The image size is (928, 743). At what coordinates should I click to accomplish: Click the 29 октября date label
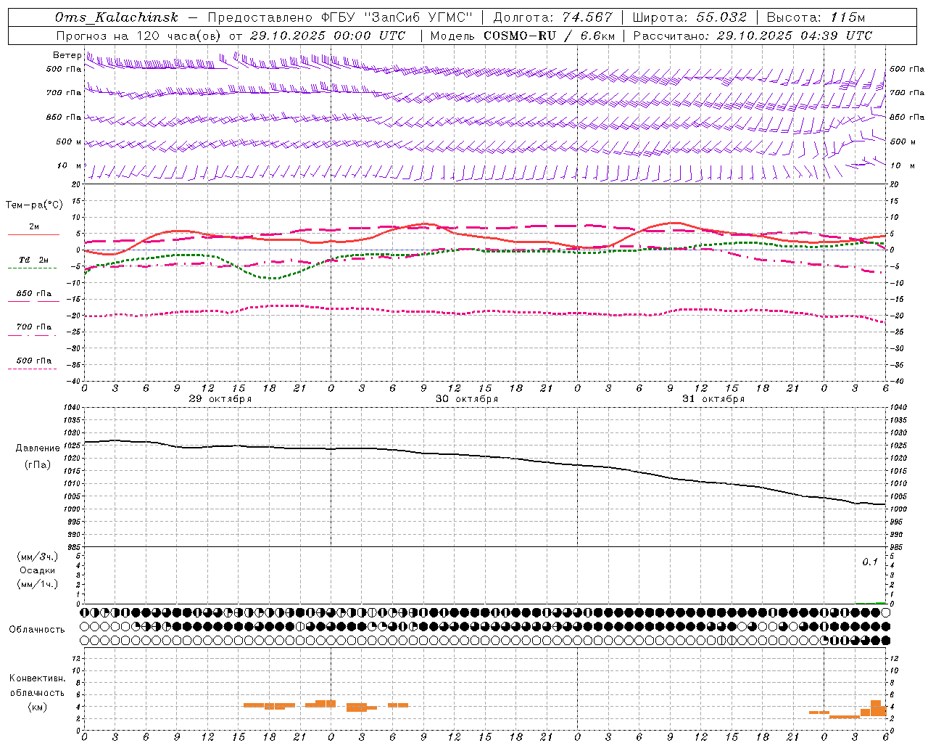[x=220, y=399]
